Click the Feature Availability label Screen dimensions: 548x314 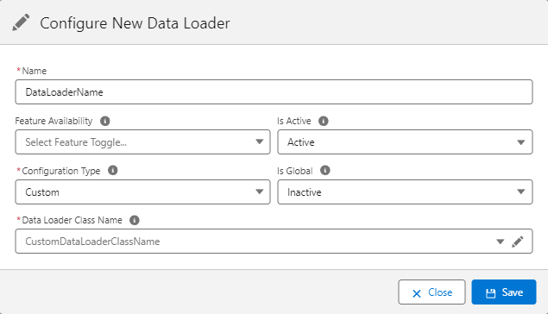(x=54, y=121)
